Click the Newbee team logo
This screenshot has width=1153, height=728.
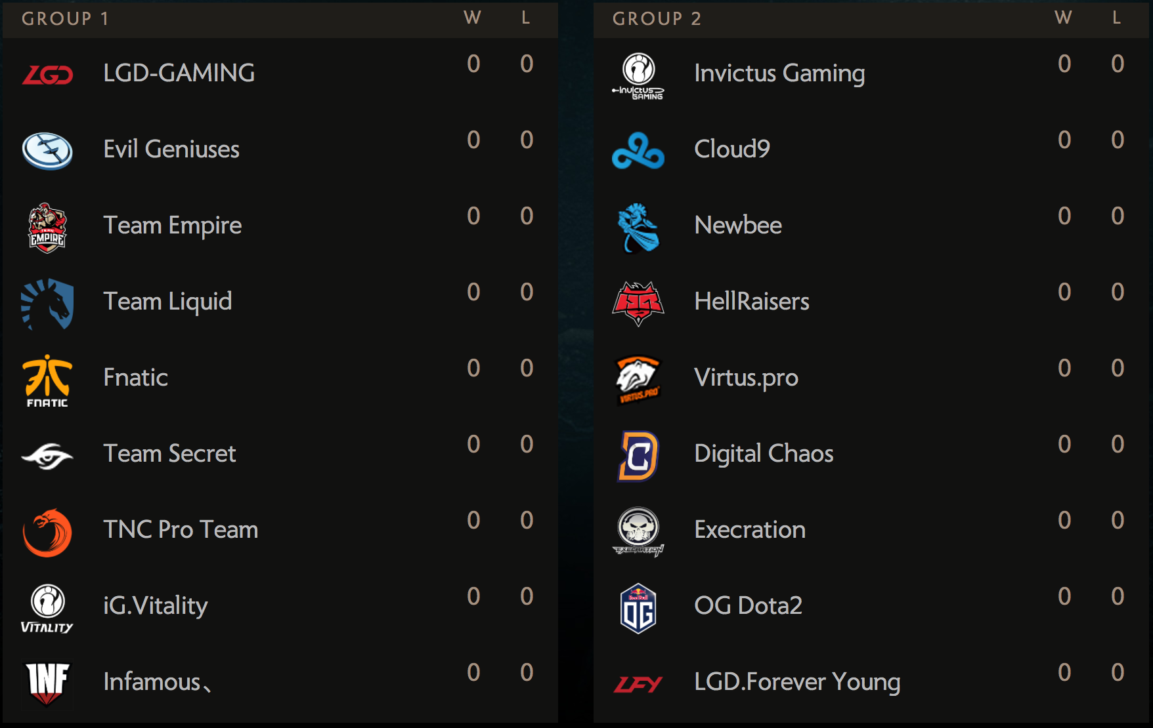coord(638,227)
